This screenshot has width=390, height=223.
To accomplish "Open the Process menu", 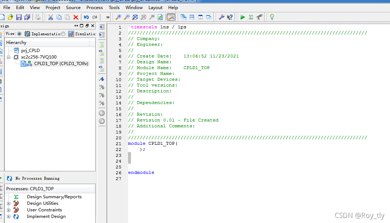I will (94, 7).
